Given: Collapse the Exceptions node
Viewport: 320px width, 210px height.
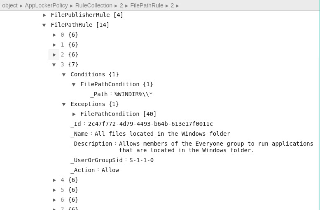Looking at the screenshot, I should [64, 104].
